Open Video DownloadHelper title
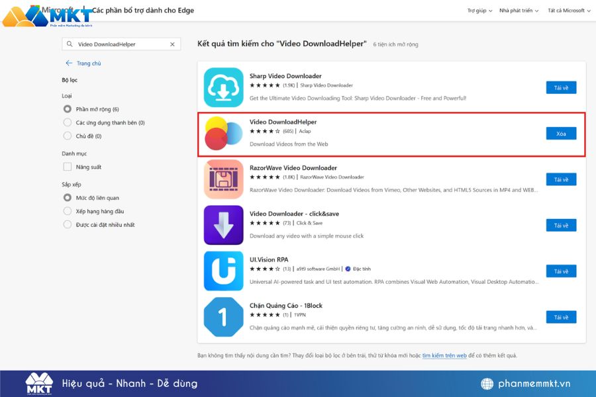 pos(283,122)
